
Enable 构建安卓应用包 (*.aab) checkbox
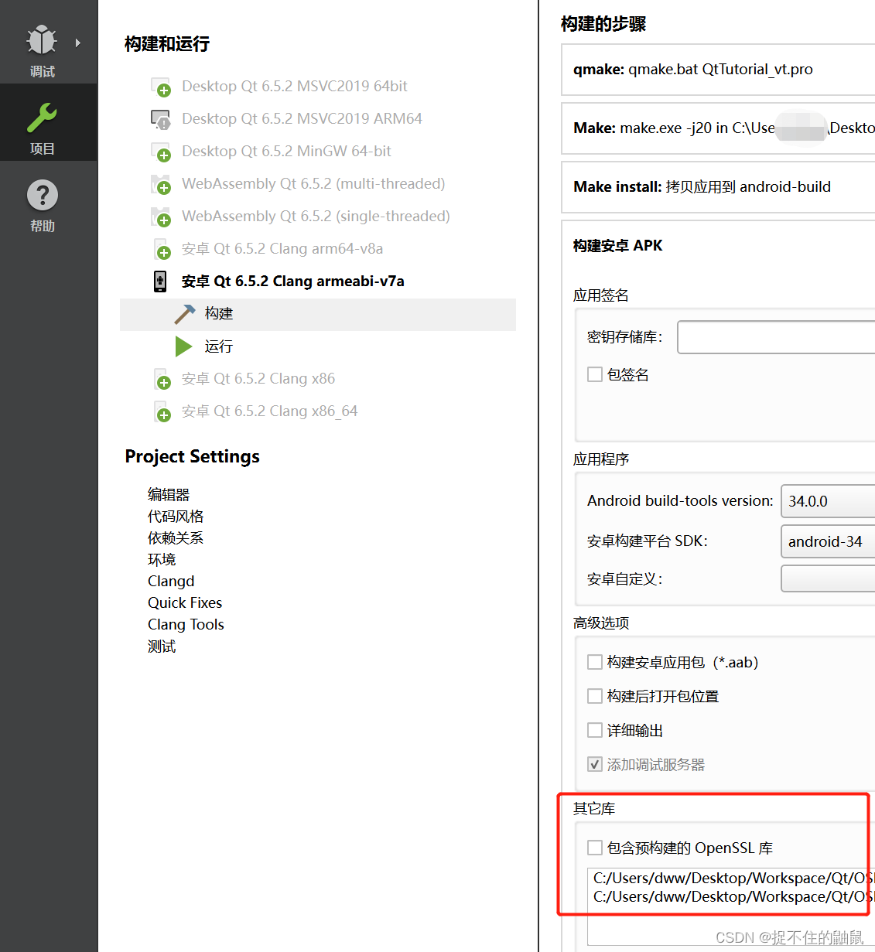pos(595,662)
